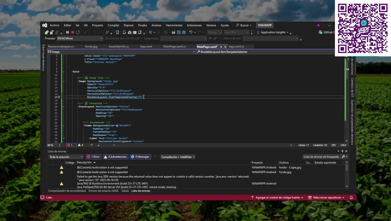
Task: Click the GitHub Copilot icon
Action: (320, 32)
